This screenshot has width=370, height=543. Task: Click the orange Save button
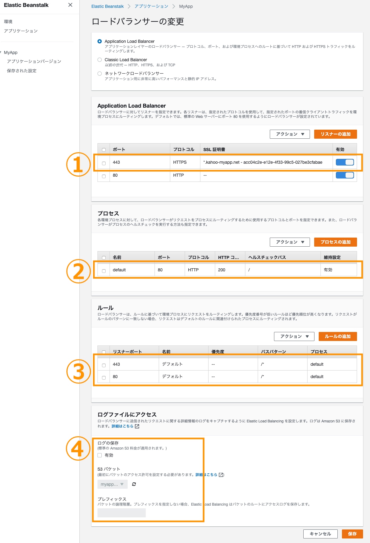click(352, 534)
